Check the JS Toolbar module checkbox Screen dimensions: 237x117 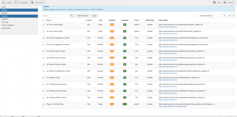tap(43, 78)
